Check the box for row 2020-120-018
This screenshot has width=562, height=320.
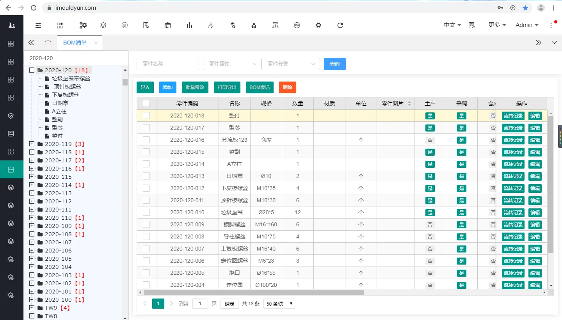(146, 116)
